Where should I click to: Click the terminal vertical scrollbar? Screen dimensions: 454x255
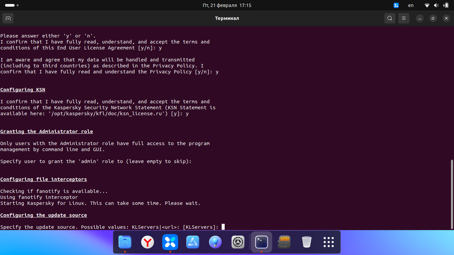pos(452,194)
